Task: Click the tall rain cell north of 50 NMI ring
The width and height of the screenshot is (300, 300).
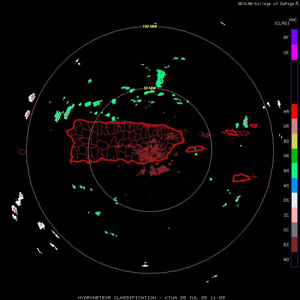Action: coord(160,78)
